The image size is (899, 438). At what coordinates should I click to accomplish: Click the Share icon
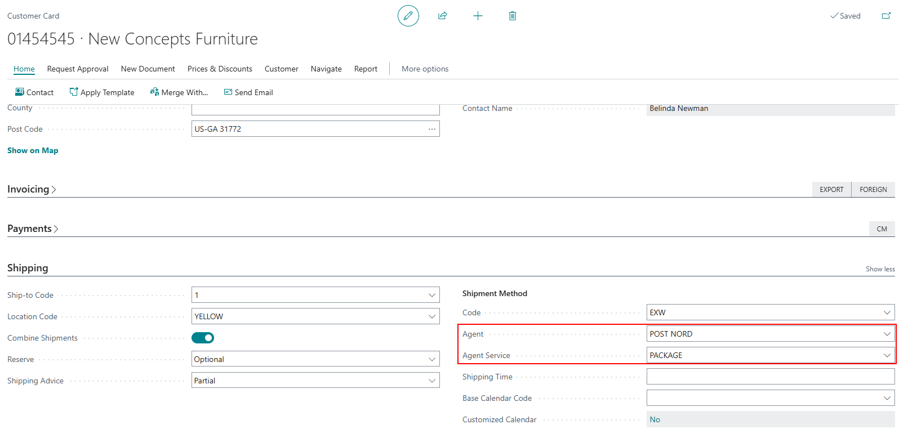(443, 16)
